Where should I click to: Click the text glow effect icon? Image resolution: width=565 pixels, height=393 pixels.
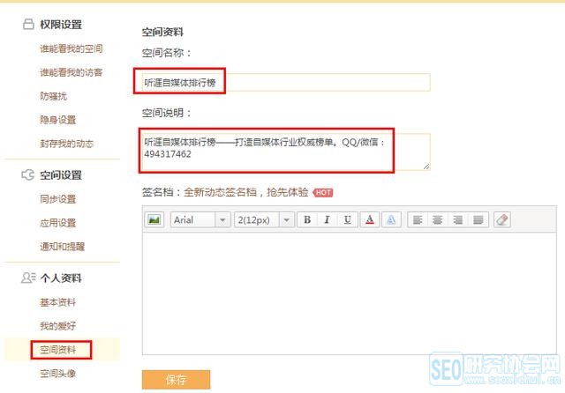[x=391, y=219]
